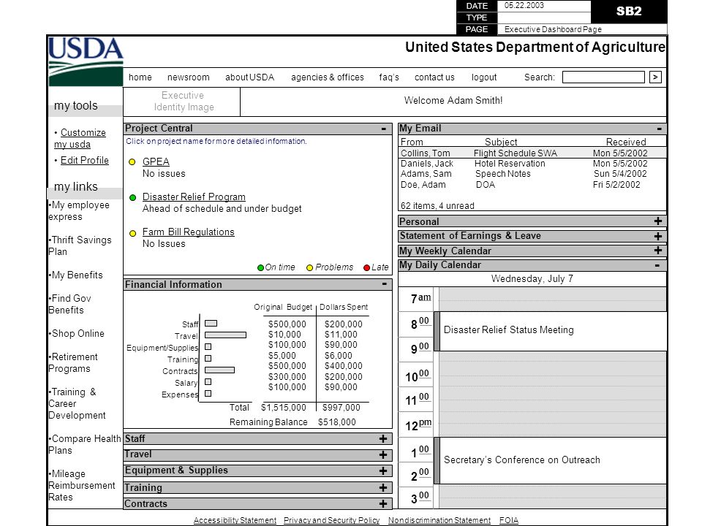Click the 10:00 time slot label

coord(418,376)
